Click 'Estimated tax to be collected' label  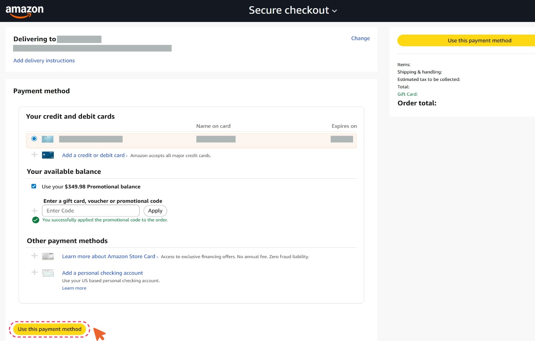(429, 79)
